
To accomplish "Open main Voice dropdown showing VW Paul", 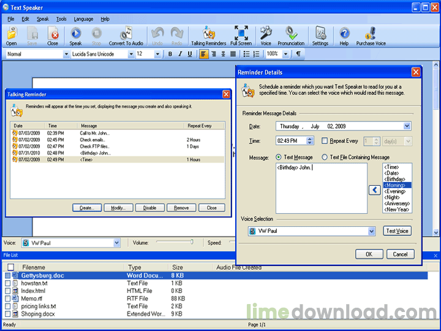I will 116,243.
